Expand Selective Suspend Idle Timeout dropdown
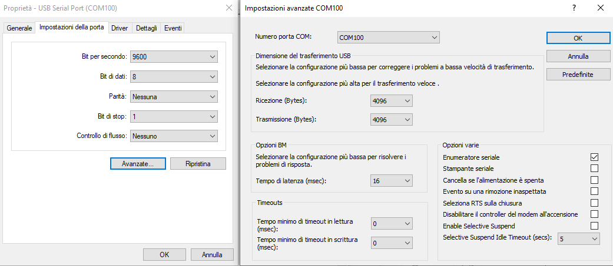 [x=578, y=239]
